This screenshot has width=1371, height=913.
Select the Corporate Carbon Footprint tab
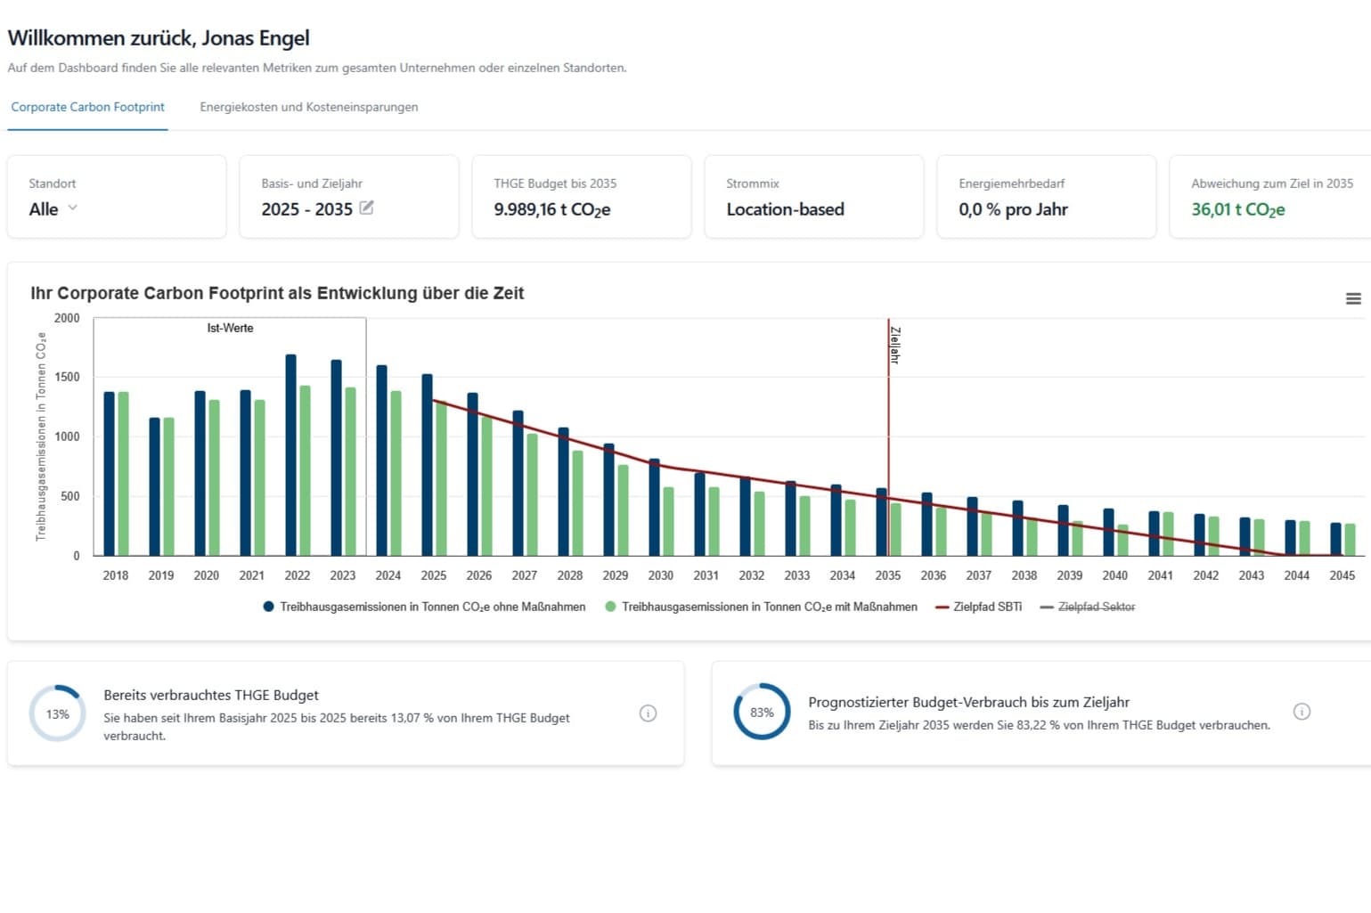pos(87,107)
